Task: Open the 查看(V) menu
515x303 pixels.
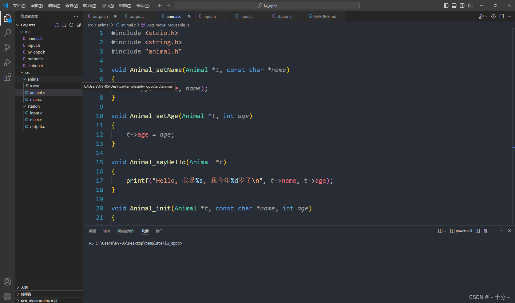Action: pos(72,6)
